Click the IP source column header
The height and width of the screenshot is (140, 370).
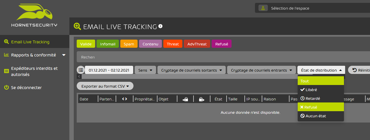(253, 99)
